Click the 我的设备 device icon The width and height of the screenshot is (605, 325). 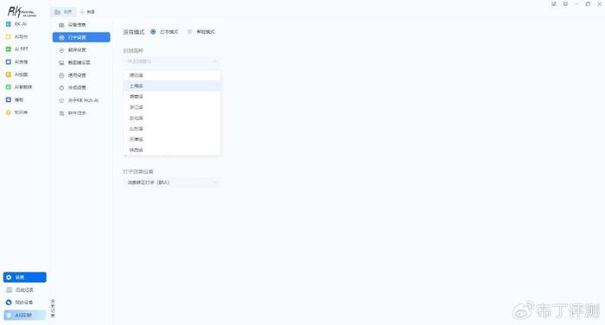pyautogui.click(x=9, y=303)
